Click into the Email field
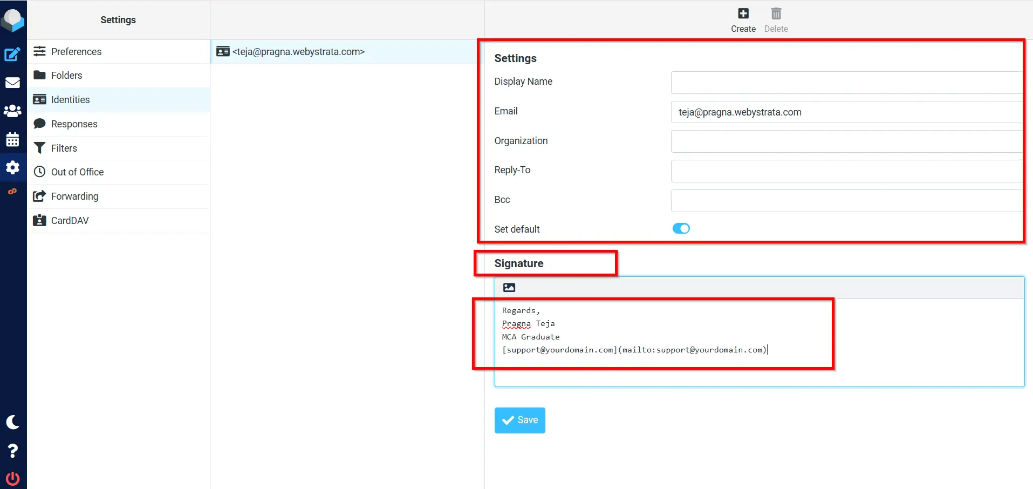This screenshot has height=489, width=1033. tap(846, 112)
